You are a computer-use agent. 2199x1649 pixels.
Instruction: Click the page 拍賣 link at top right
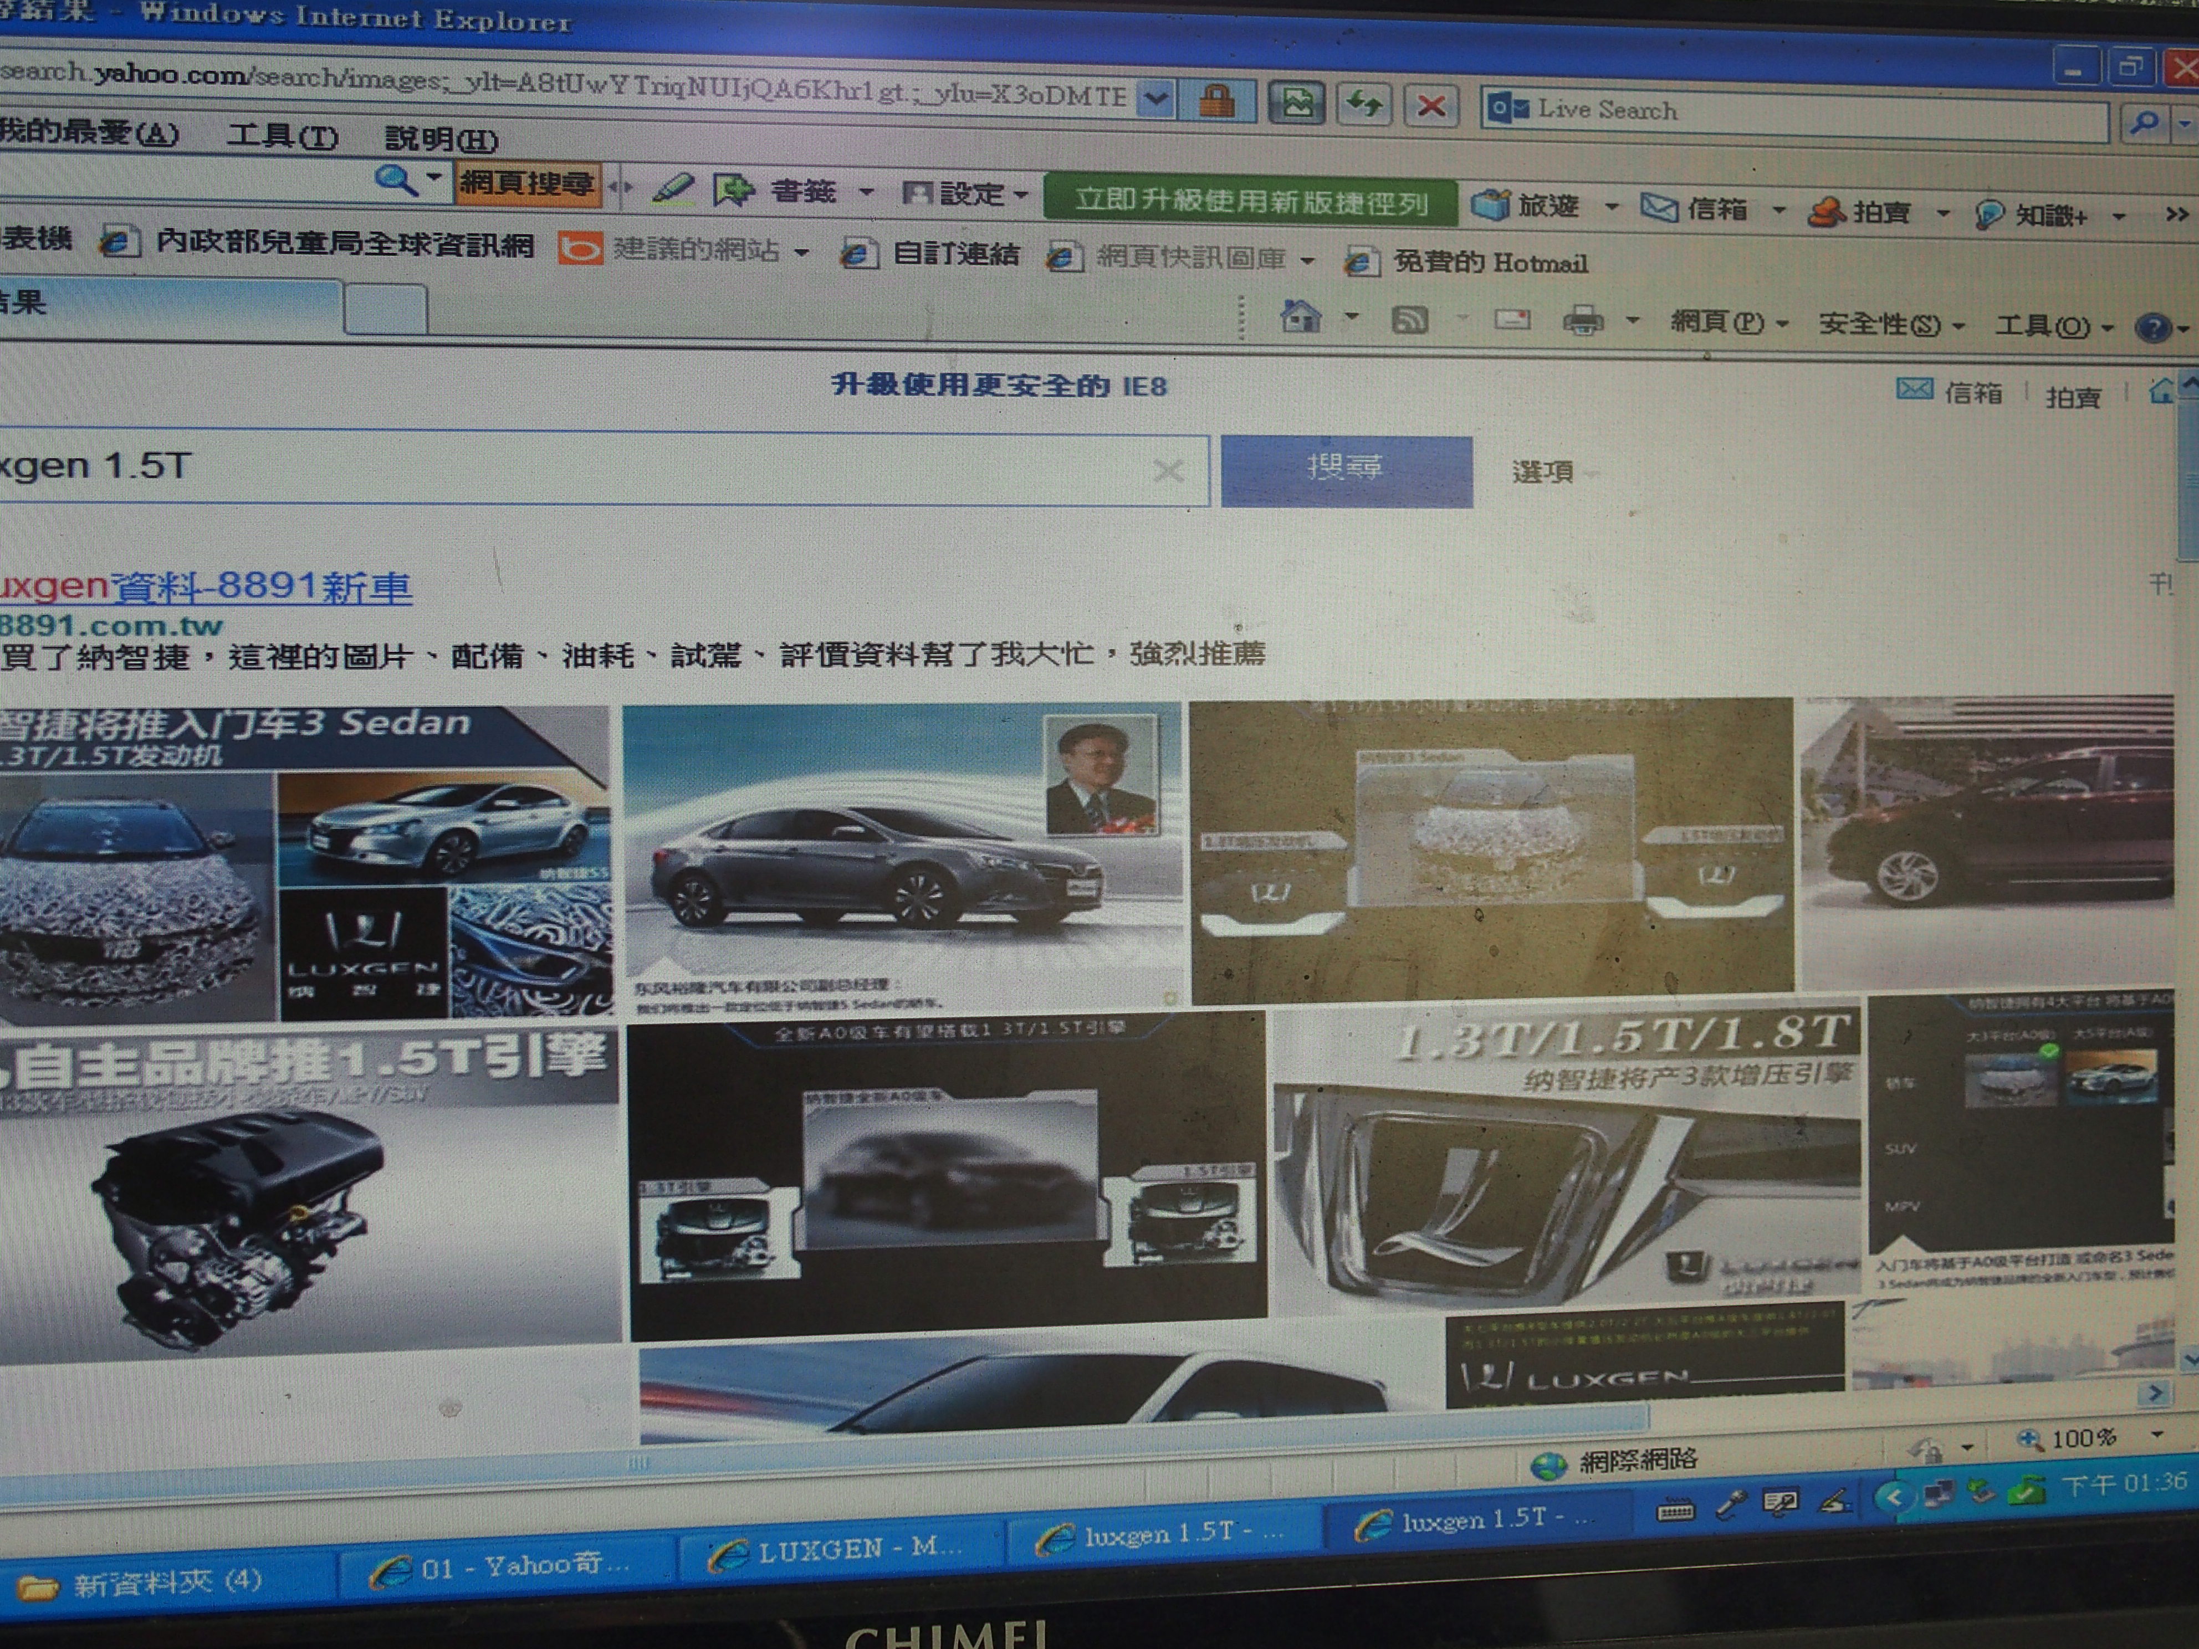coord(2073,397)
